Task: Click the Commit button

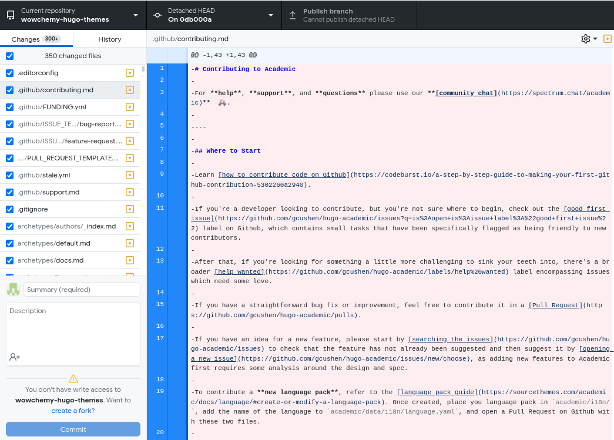Action: 73,429
